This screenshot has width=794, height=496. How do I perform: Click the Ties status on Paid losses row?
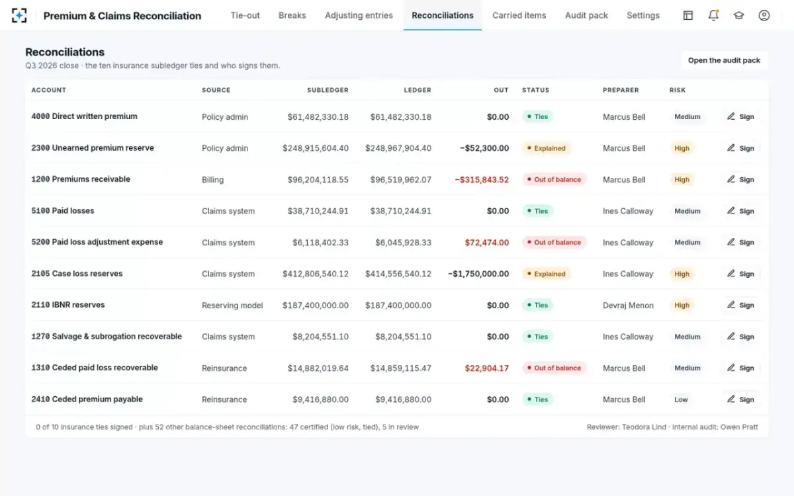coord(538,211)
